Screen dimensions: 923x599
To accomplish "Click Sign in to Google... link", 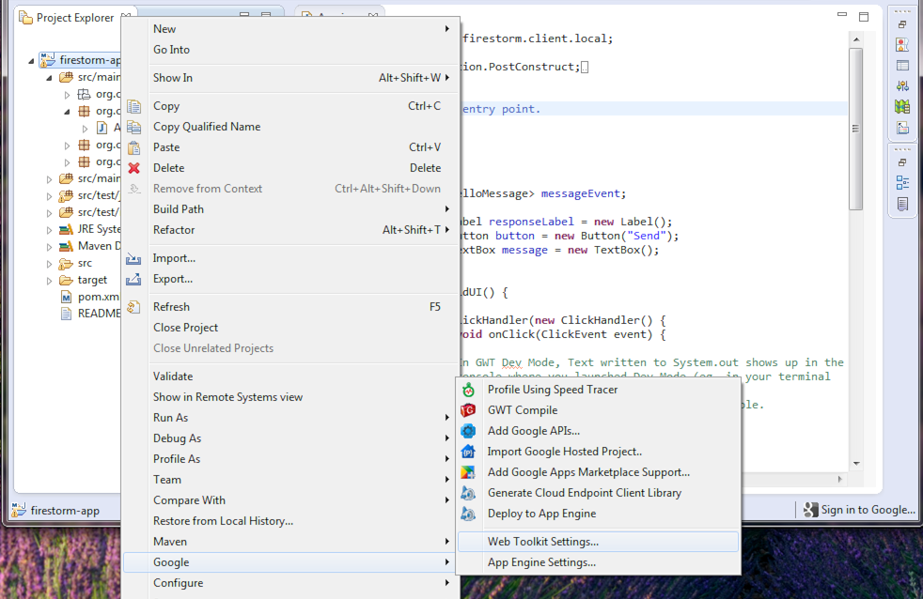I will pyautogui.click(x=868, y=510).
